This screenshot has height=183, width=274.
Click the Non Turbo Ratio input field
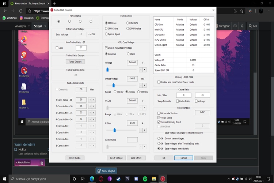(81, 48)
